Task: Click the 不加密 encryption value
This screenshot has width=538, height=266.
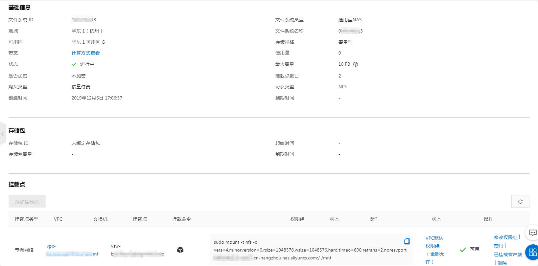Action: [79, 76]
